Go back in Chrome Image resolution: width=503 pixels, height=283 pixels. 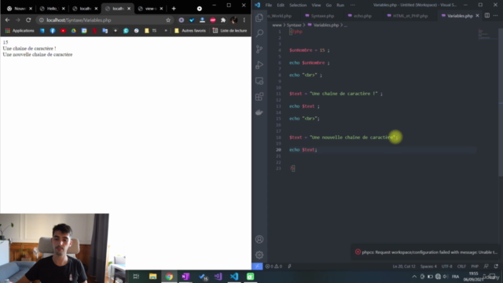(7, 20)
